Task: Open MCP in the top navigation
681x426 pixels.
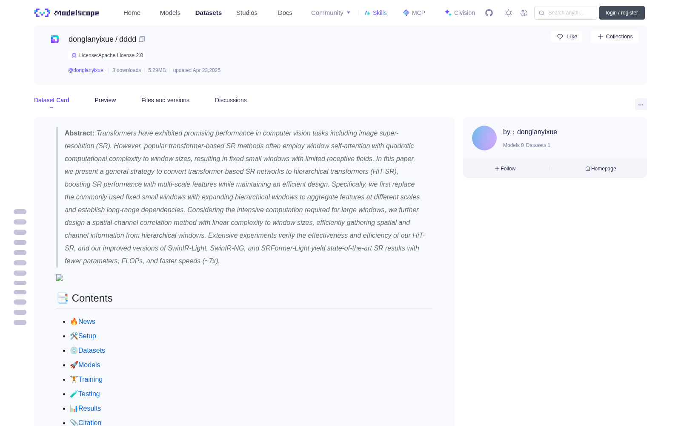Action: pos(414,13)
